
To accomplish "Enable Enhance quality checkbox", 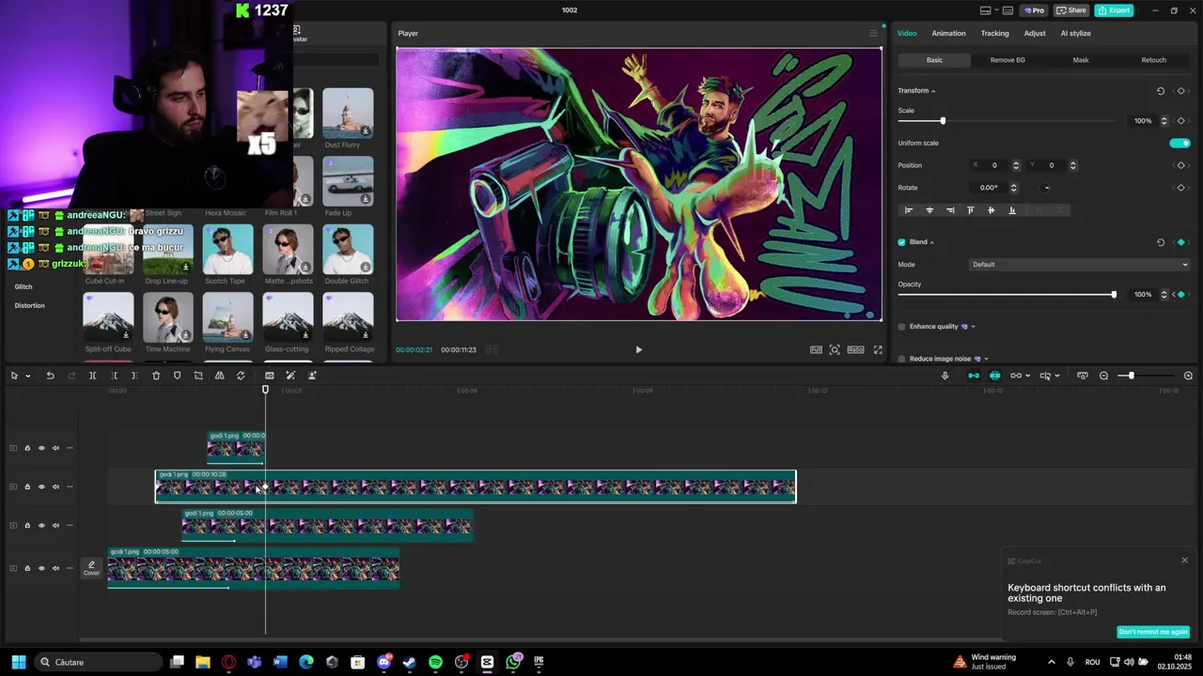I will 901,327.
